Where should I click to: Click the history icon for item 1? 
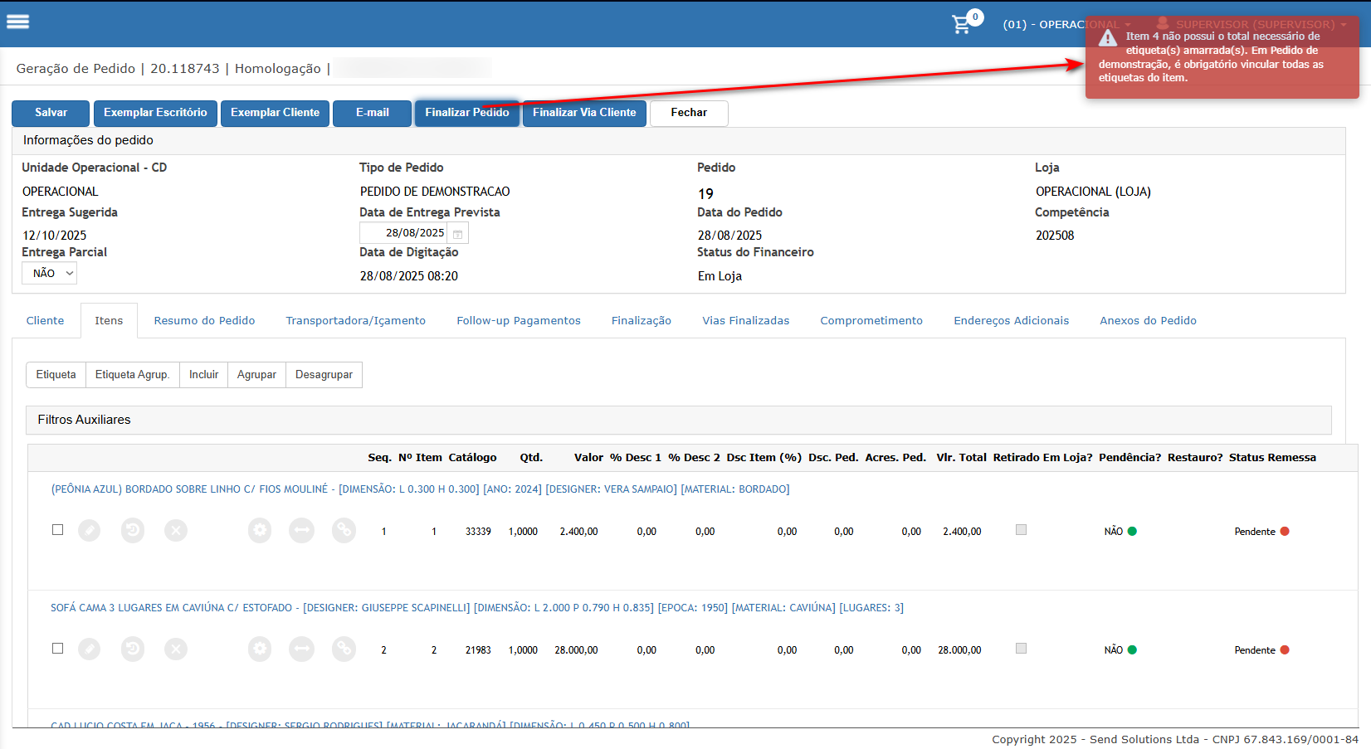tap(133, 531)
